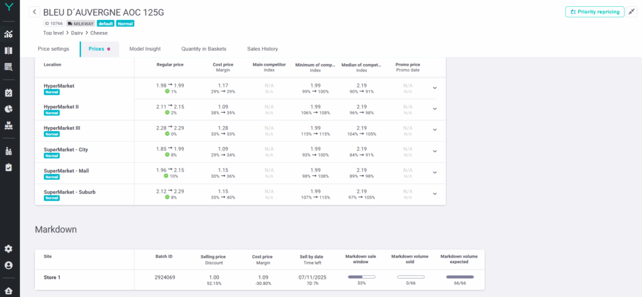The image size is (642, 297).
Task: Click the Markdown sale window progress bar
Action: tap(361, 276)
